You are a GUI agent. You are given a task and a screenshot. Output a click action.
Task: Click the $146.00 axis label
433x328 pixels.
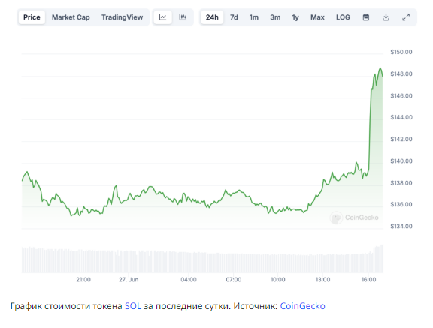click(401, 95)
